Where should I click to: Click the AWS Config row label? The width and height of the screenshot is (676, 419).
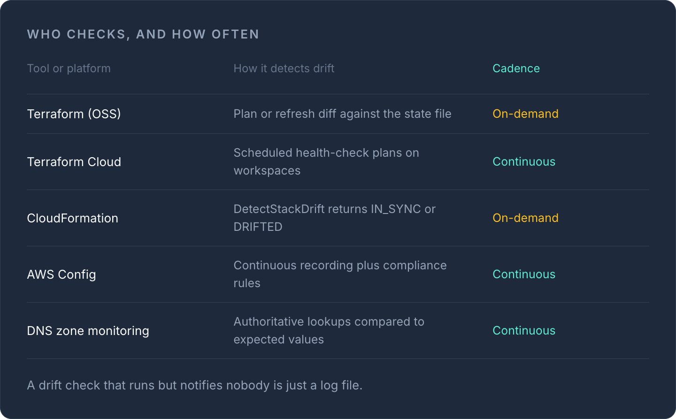tap(61, 274)
